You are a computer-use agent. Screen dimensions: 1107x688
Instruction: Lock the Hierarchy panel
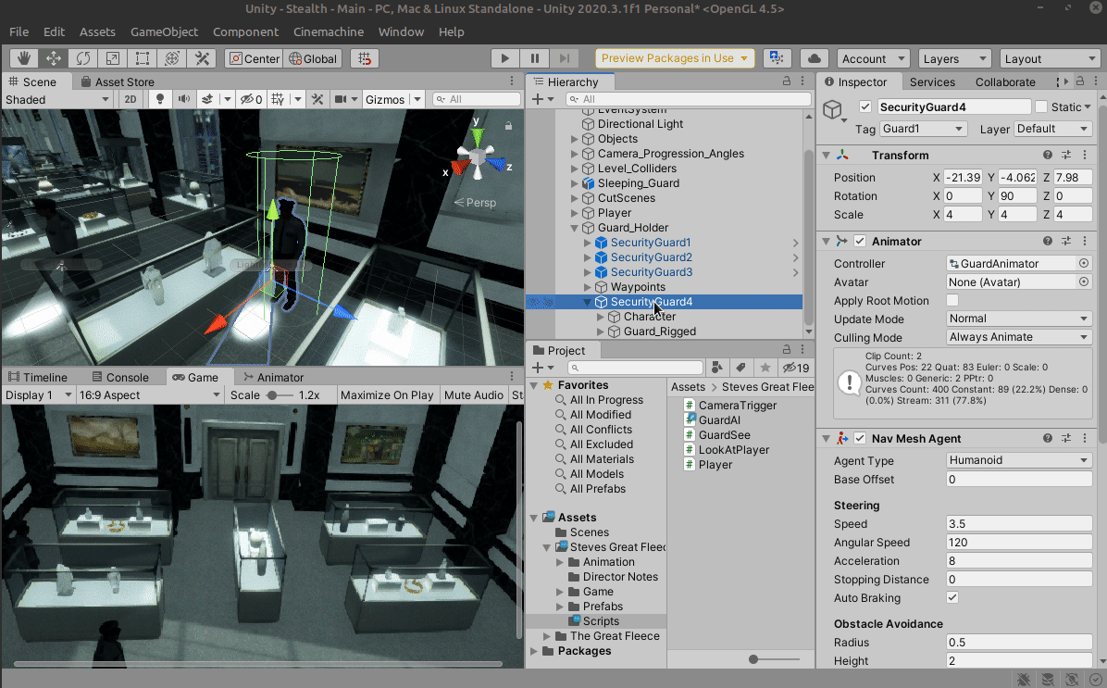[x=787, y=81]
